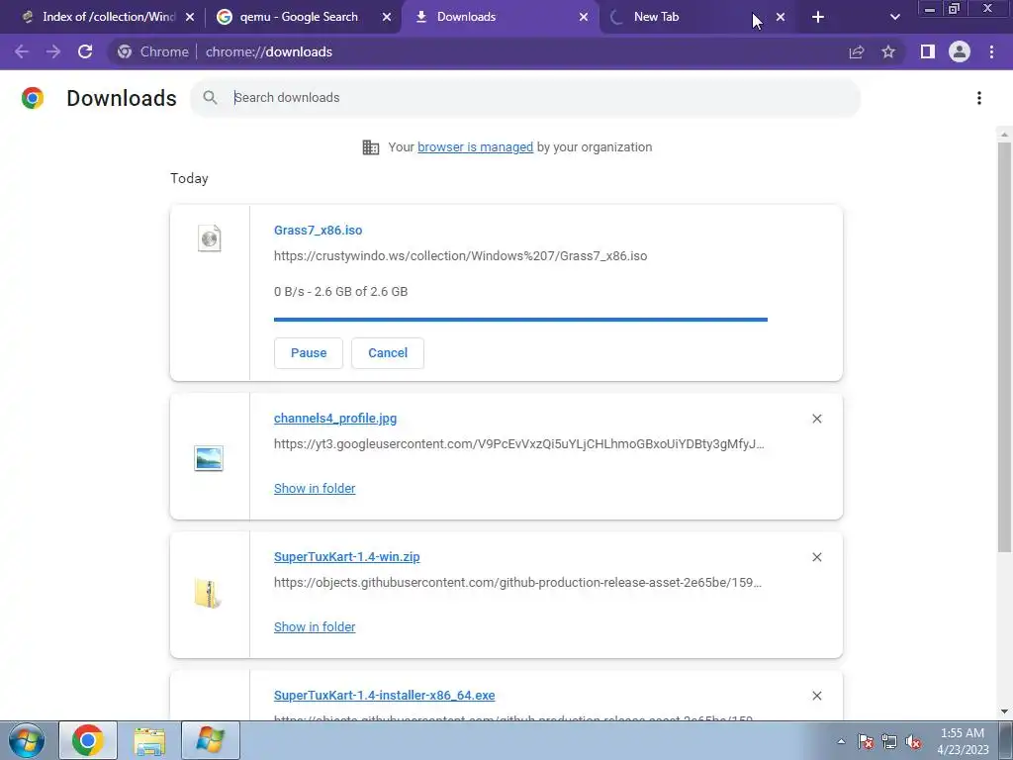Click the page vertical scrollbar thumb

pyautogui.click(x=1004, y=347)
